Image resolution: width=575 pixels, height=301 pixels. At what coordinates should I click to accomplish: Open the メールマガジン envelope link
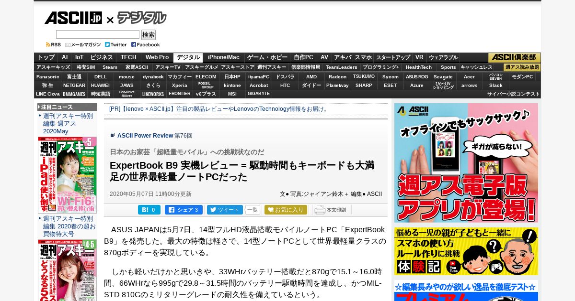83,44
